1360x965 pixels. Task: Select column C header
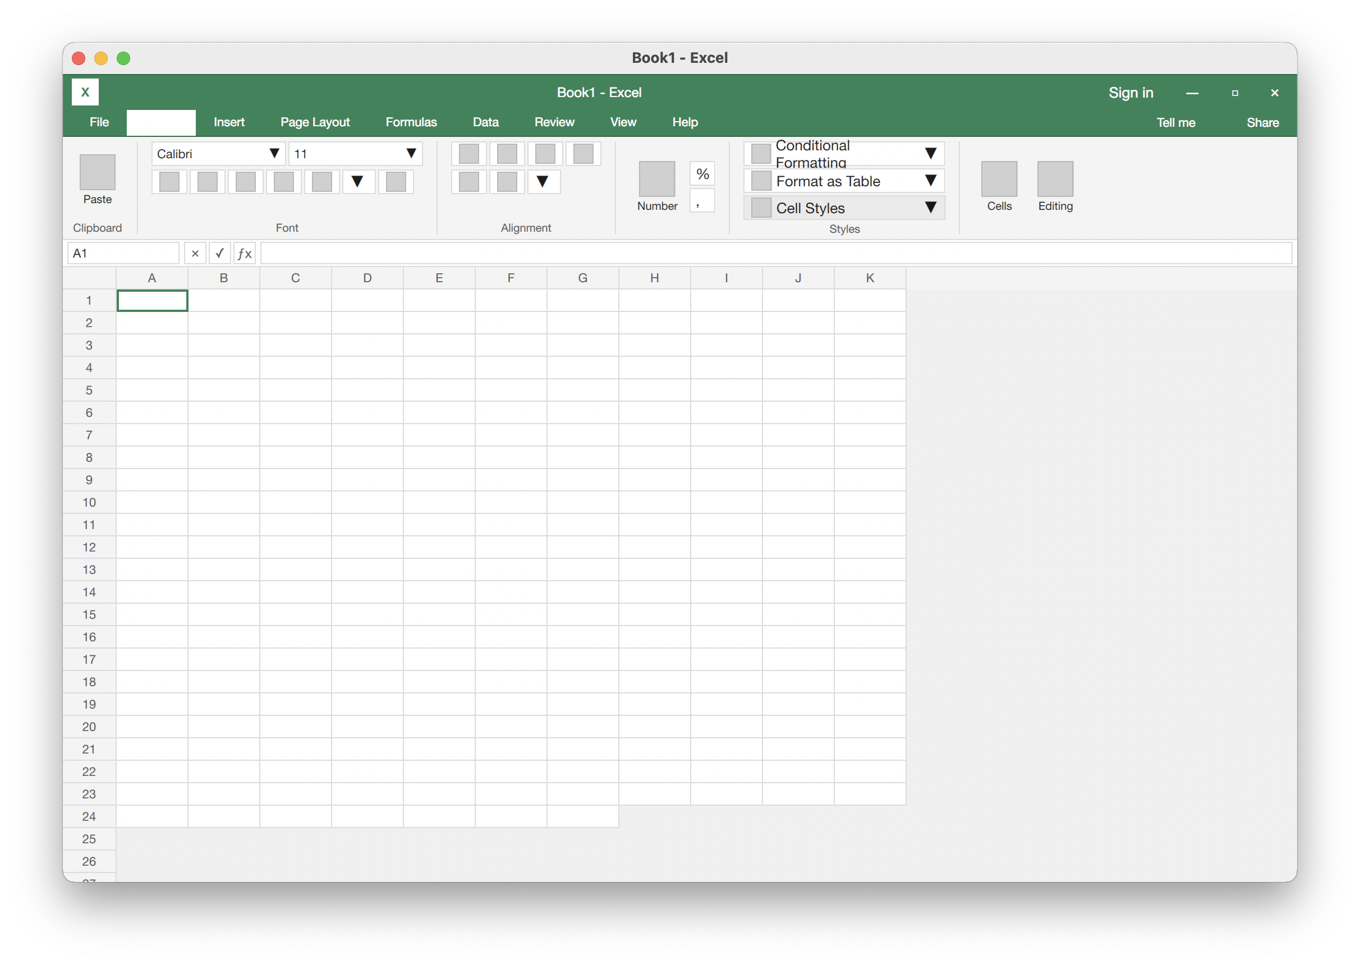point(295,278)
